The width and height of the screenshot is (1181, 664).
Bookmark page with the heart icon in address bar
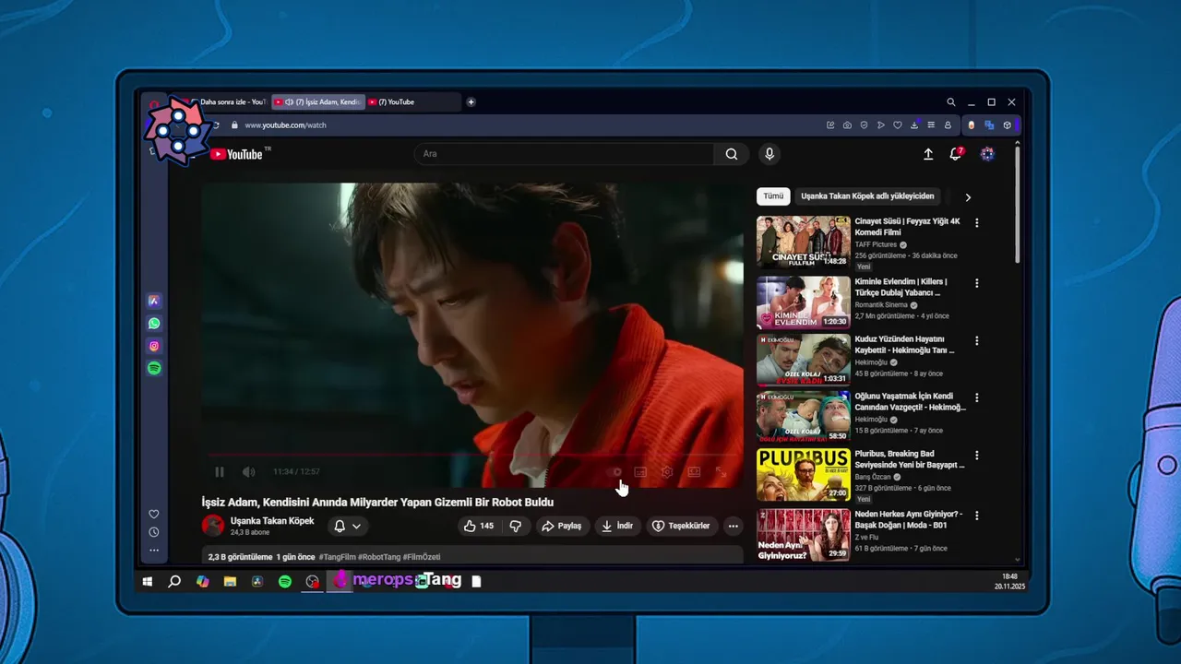tap(897, 125)
